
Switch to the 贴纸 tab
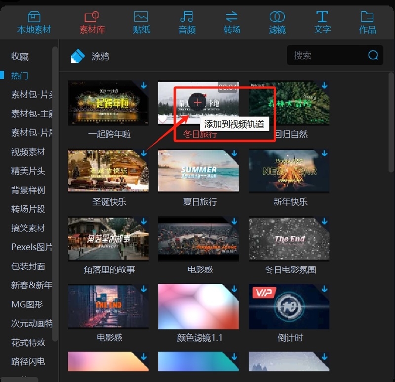pyautogui.click(x=141, y=23)
